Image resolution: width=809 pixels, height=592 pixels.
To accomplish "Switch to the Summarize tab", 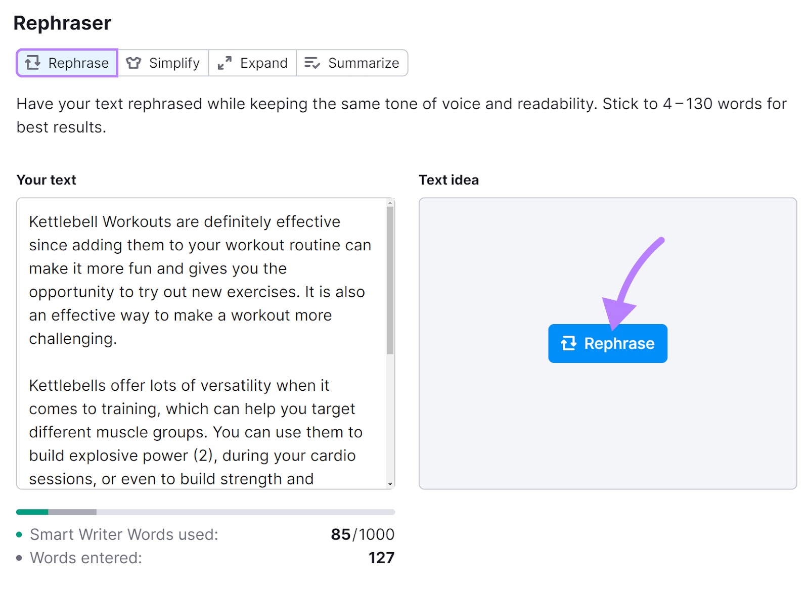I will tap(352, 63).
